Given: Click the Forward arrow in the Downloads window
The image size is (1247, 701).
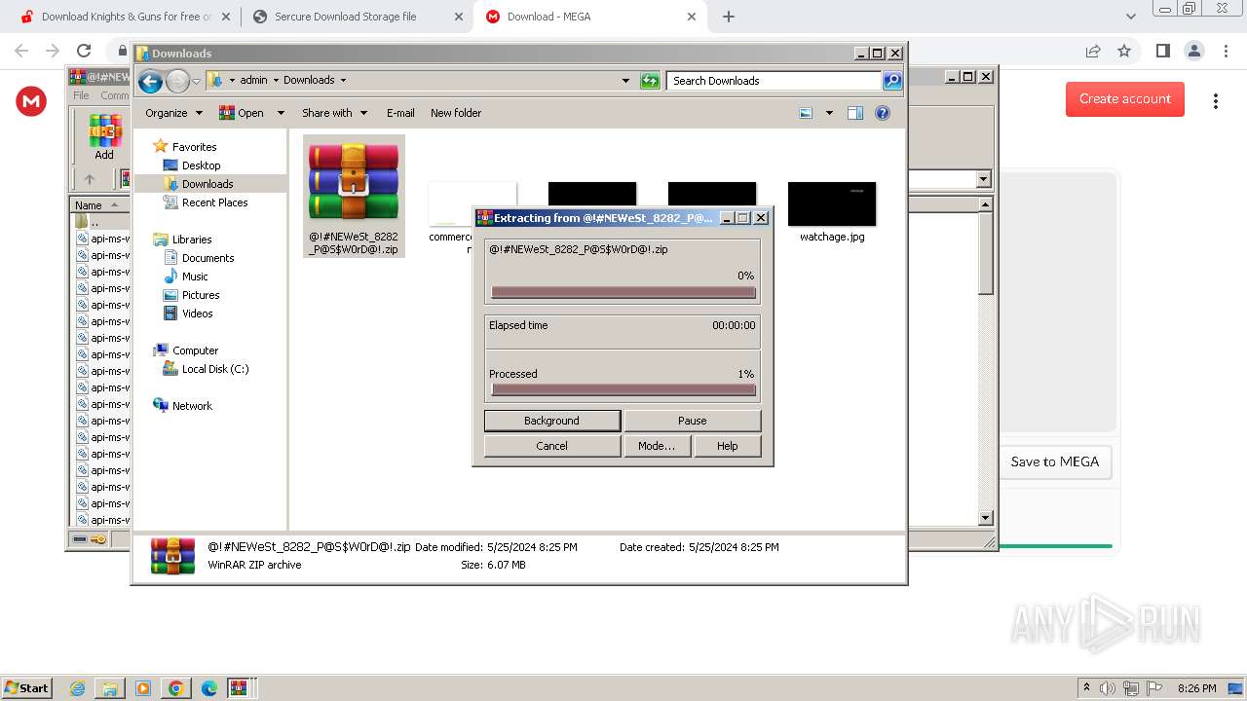Looking at the screenshot, I should [177, 81].
